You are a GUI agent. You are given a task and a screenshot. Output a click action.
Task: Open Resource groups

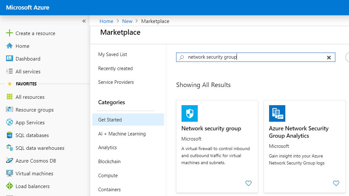click(x=34, y=110)
